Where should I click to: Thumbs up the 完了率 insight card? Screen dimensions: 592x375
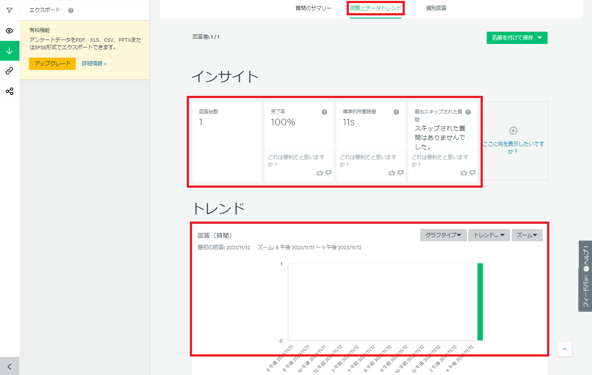pyautogui.click(x=320, y=173)
